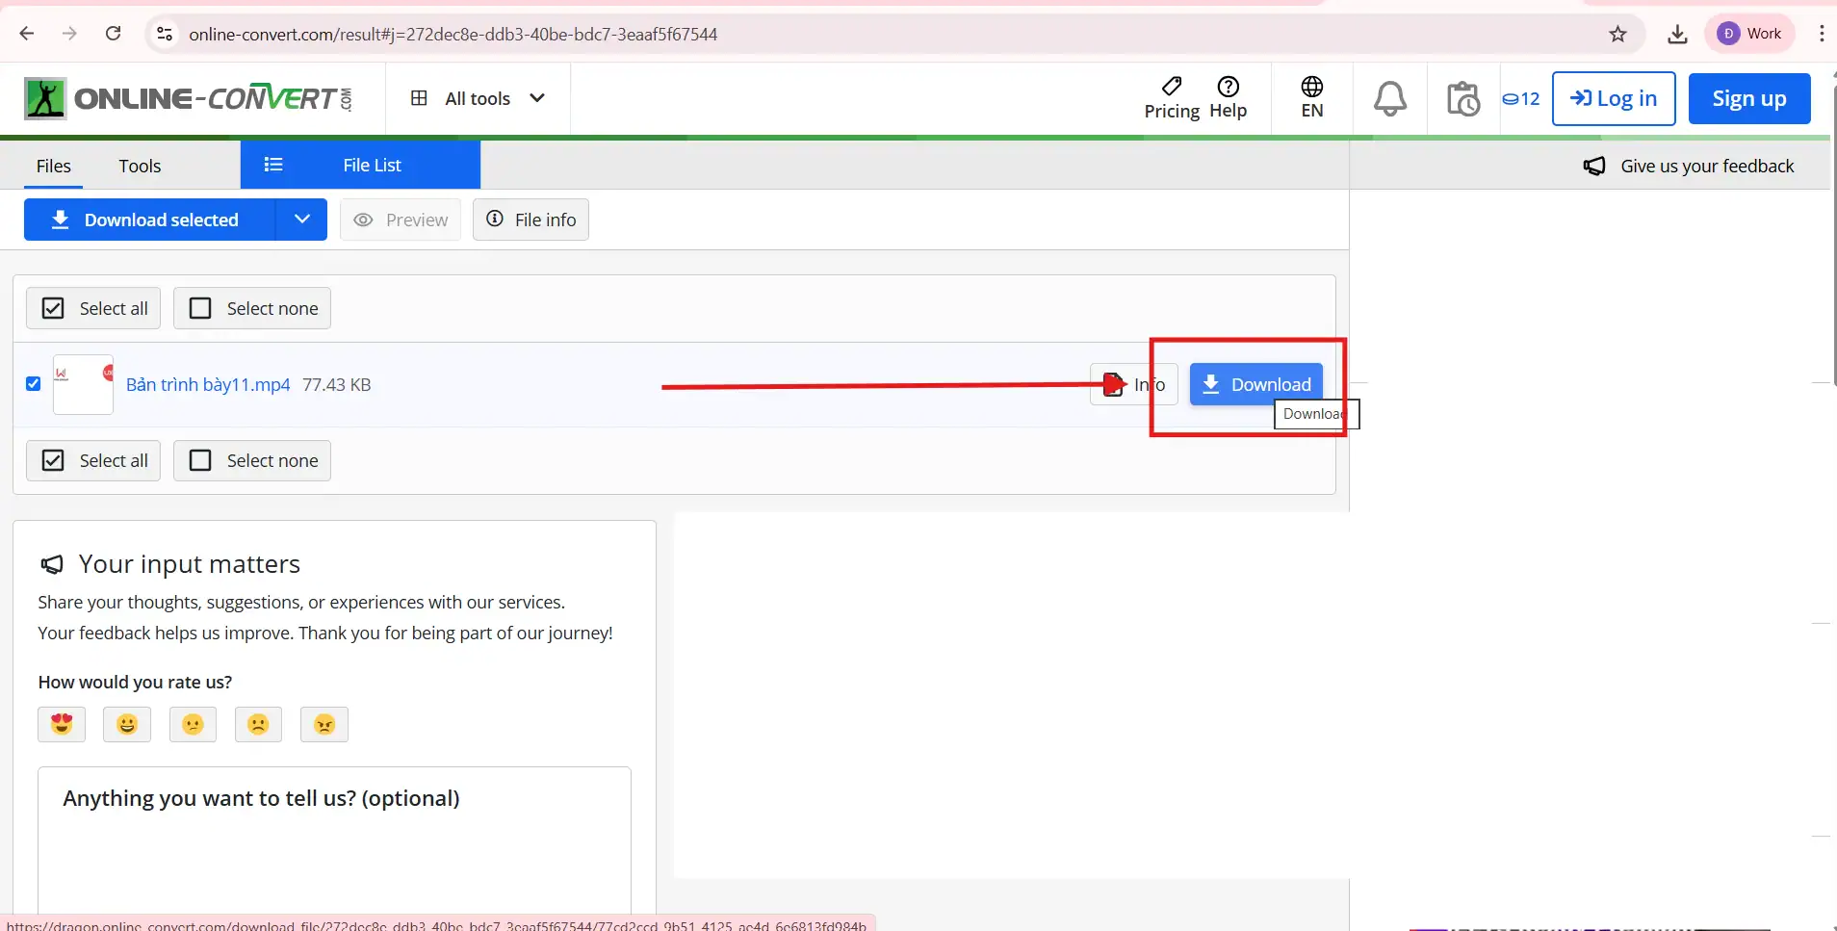Click the coins balance icon showing 12
The image size is (1837, 931).
(1522, 97)
